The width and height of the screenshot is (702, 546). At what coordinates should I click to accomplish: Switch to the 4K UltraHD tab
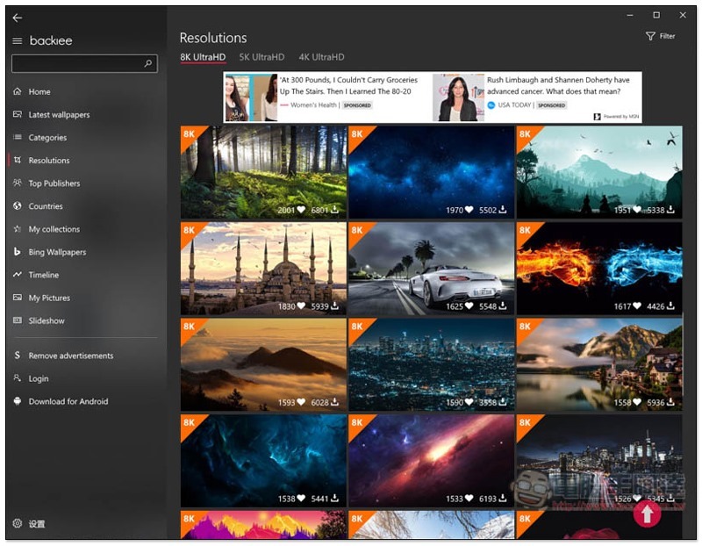[321, 57]
